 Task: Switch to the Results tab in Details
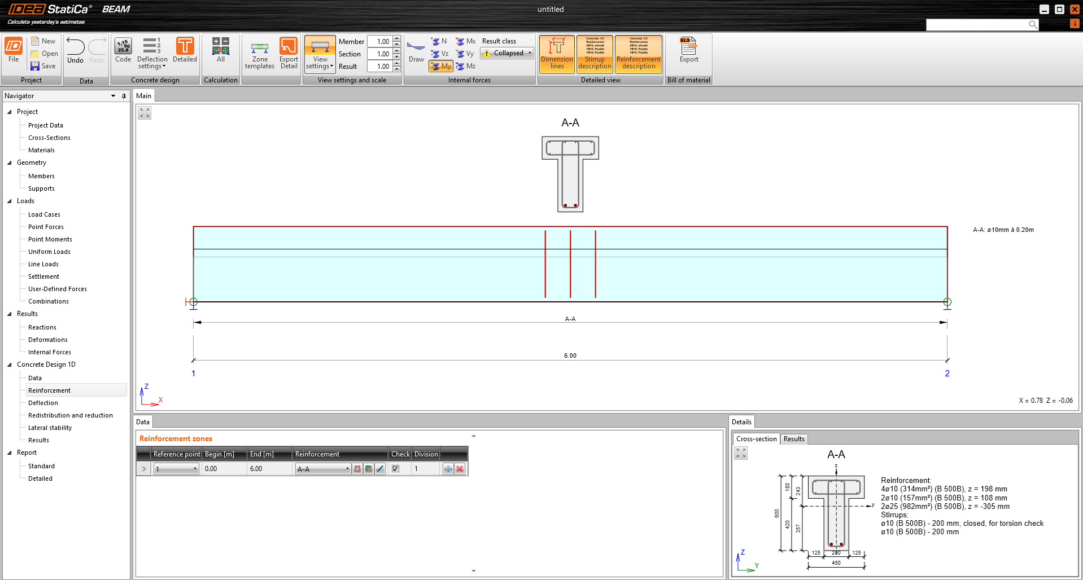point(793,439)
